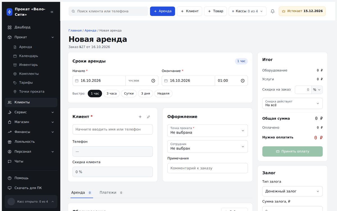Open start time clock picker icon
Screen dimensions: 337x211
(x=153, y=81)
